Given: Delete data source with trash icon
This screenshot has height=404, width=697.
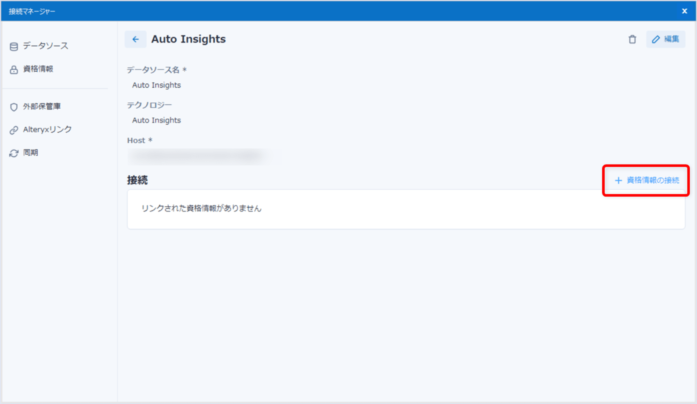Looking at the screenshot, I should point(632,39).
